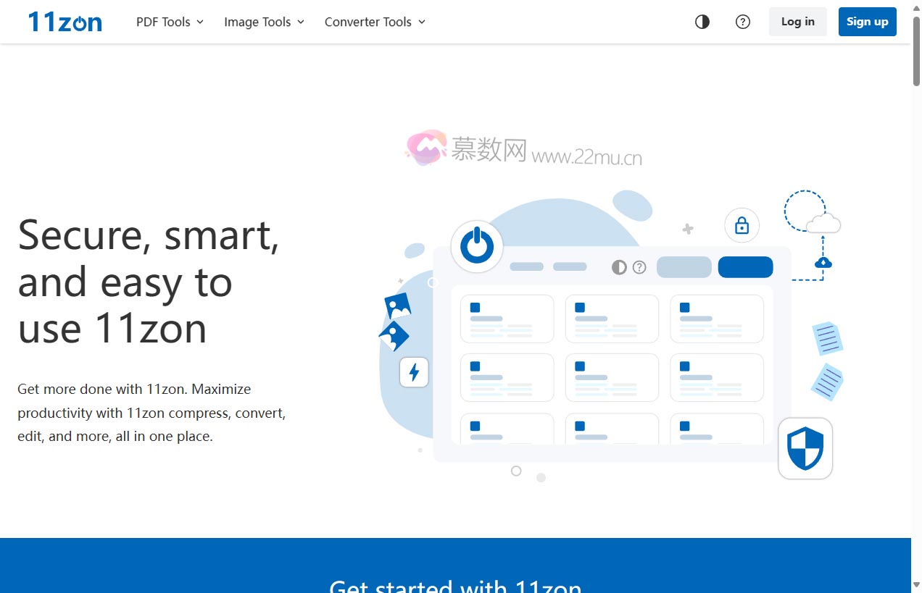
Task: Click the cloud icon beside the dashed circle
Action: point(823,223)
